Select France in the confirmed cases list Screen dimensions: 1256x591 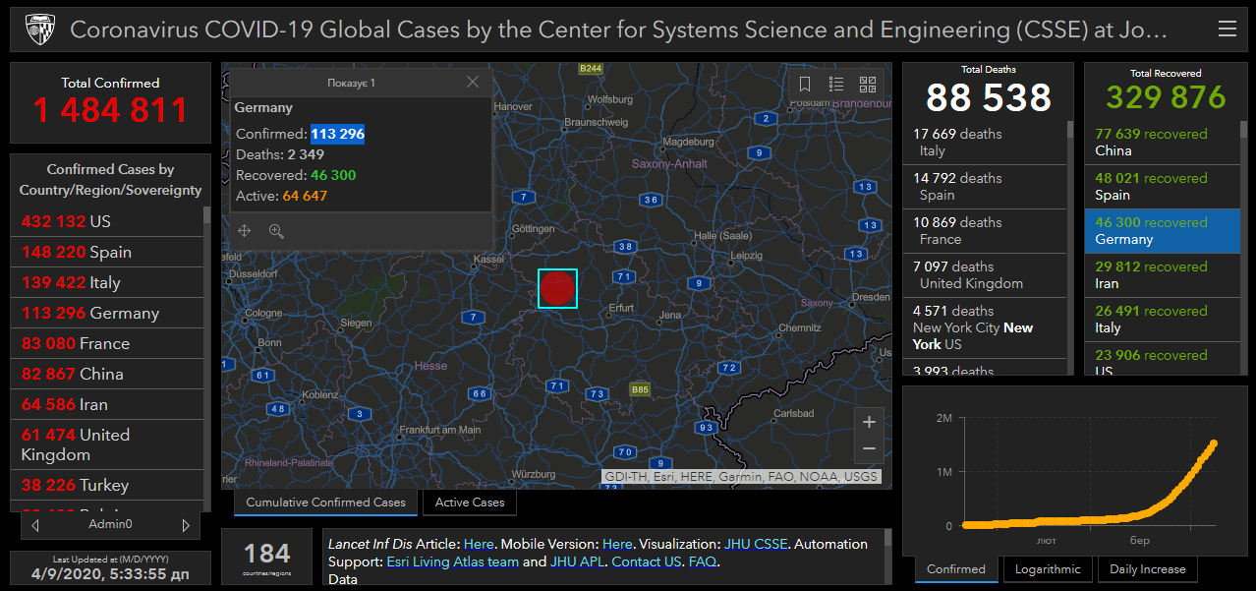click(107, 344)
